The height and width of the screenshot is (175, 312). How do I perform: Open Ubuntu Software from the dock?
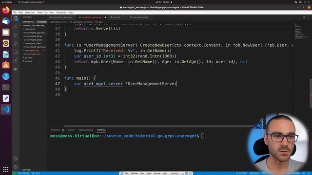pyautogui.click(x=6, y=65)
